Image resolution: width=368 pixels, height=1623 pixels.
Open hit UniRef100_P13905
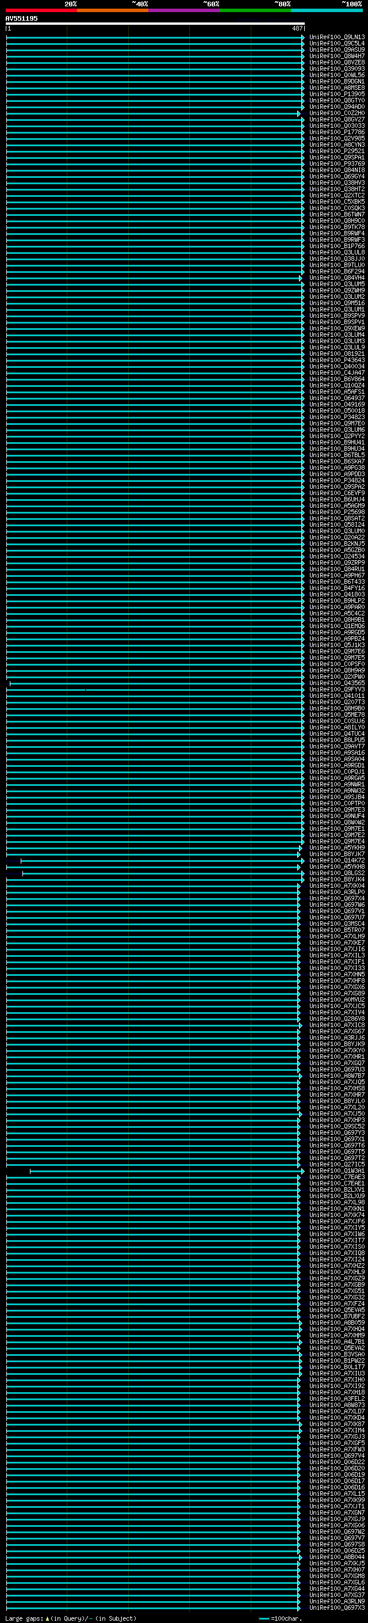coord(336,94)
